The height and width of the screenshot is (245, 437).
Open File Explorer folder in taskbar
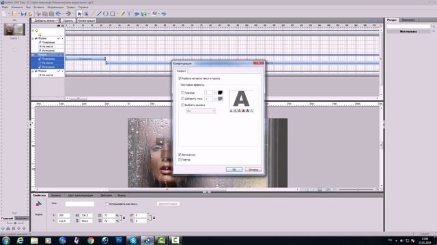point(34,240)
